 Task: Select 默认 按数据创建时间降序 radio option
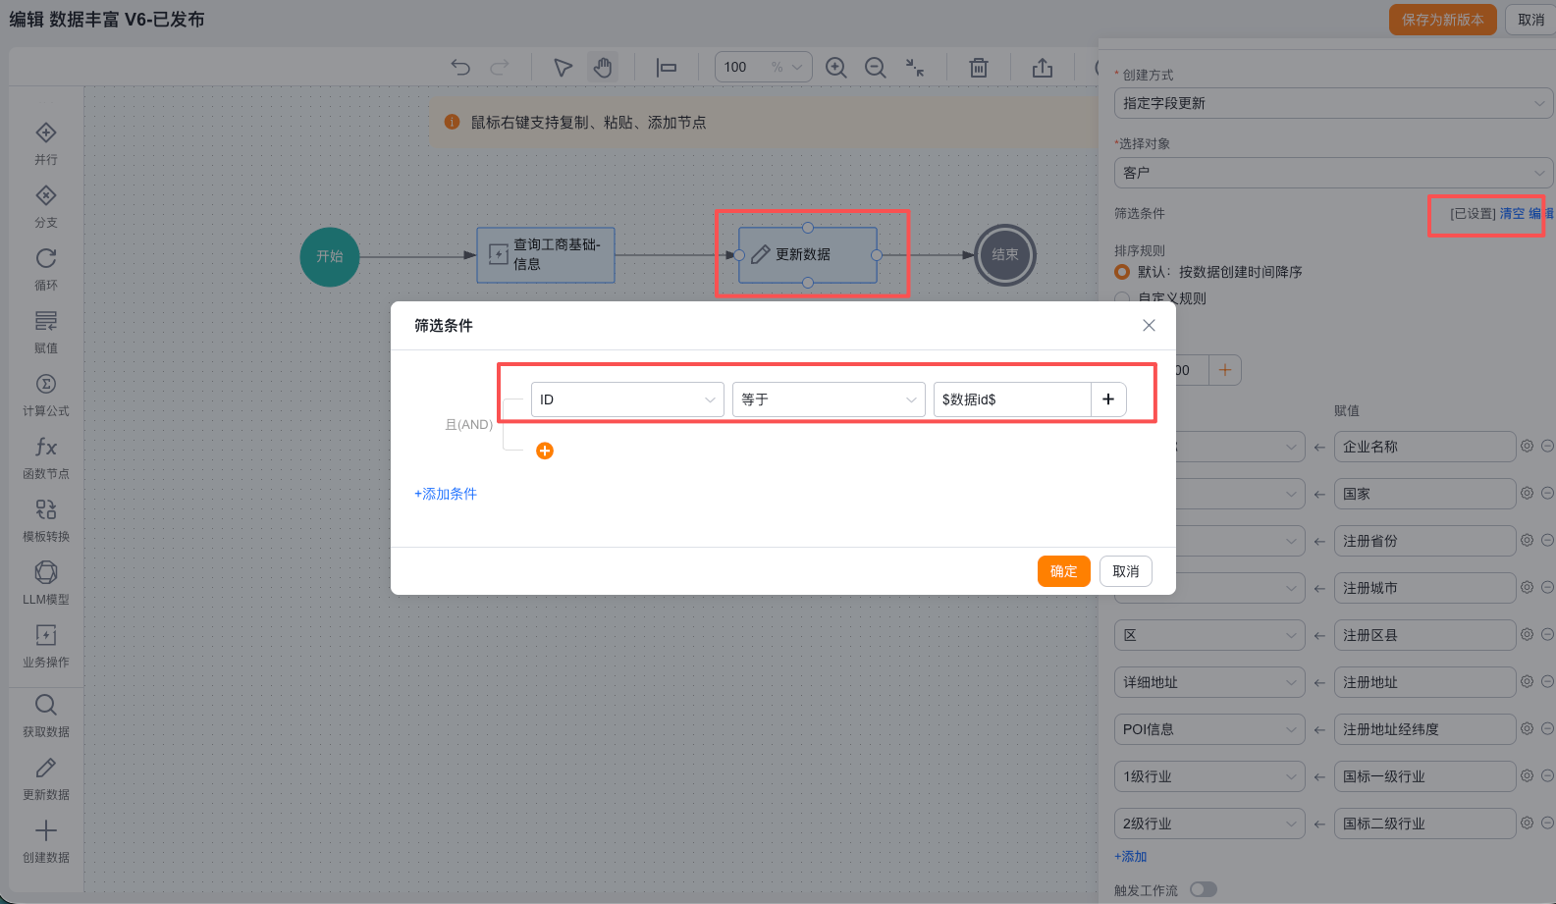coord(1122,272)
